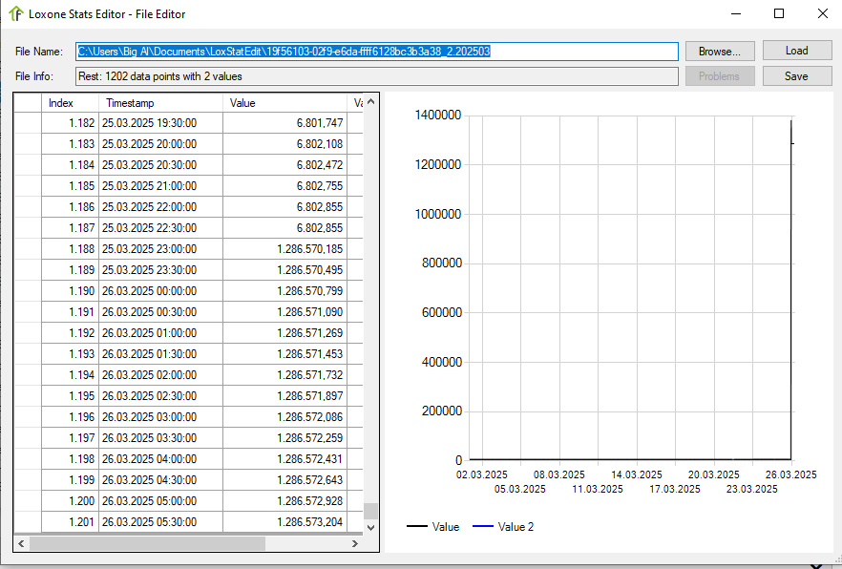The width and height of the screenshot is (842, 569).
Task: Click the Problems button
Action: tap(719, 76)
